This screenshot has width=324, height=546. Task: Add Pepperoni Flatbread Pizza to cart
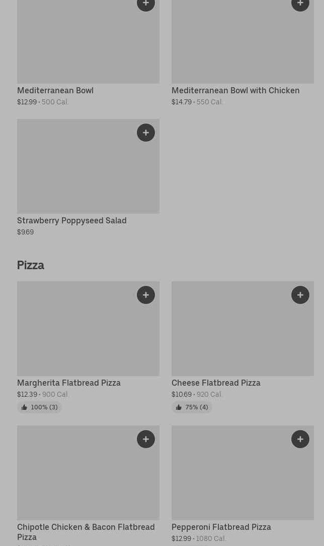(x=300, y=439)
